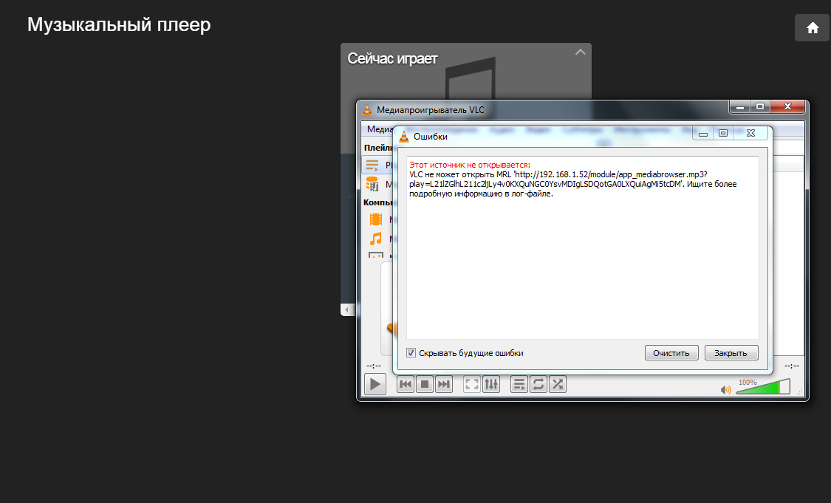Toggle shuffle random icon in VLC
The width and height of the screenshot is (831, 503).
558,384
